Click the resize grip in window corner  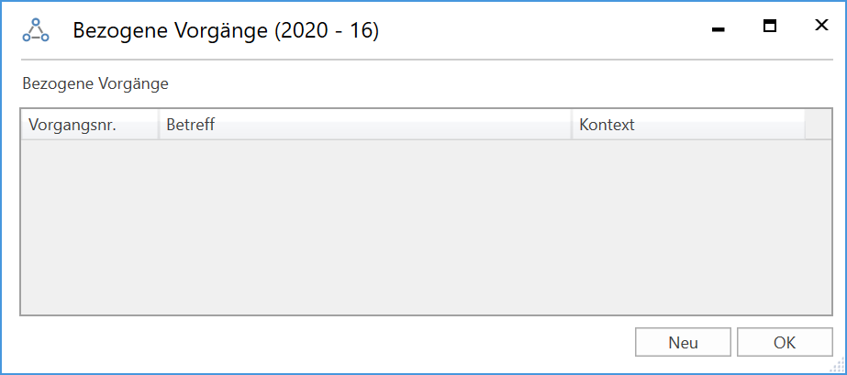836,365
